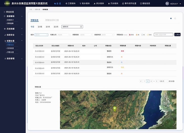Click the 历史数据 database icon
This screenshot has width=184, height=133.
5,29
